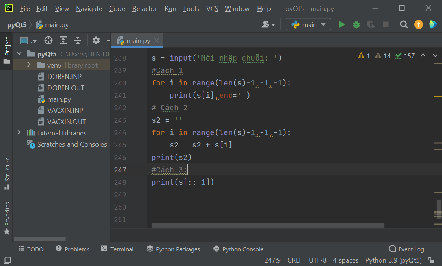Viewport: 442px width, 266px height.
Task: Change CRLF line separator setting
Action: (295, 260)
